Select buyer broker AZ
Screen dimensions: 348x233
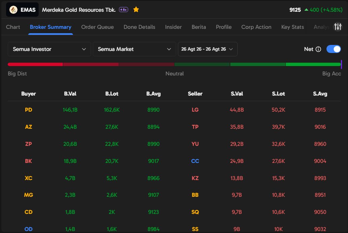[x=28, y=127]
